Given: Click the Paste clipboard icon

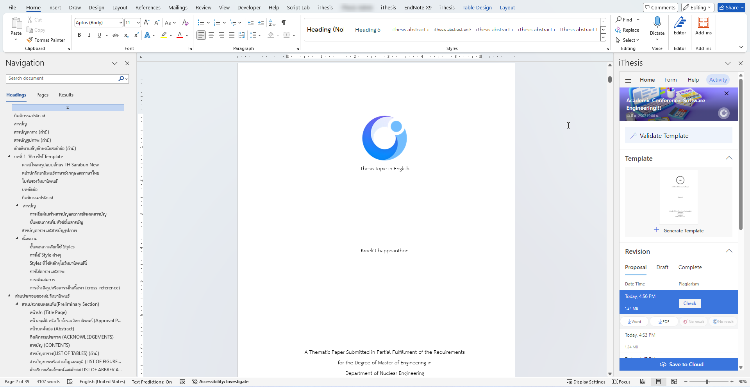Looking at the screenshot, I should coord(16,23).
